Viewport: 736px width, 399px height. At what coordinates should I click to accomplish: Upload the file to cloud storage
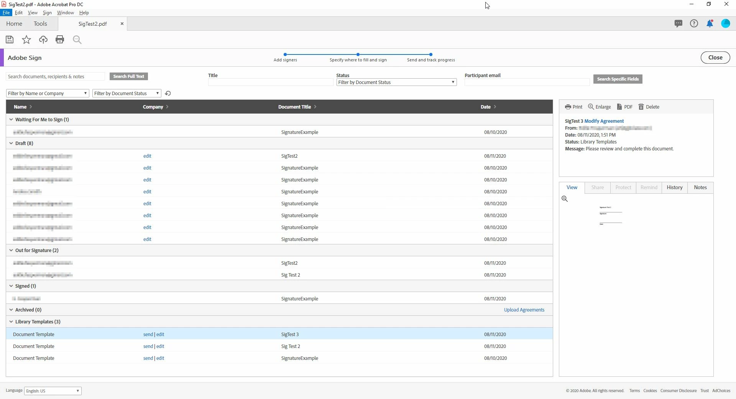tap(43, 40)
